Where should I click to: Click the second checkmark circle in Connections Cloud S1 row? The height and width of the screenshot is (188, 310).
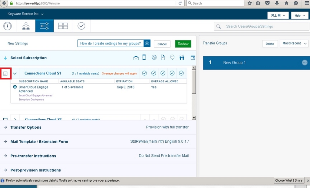point(153,73)
